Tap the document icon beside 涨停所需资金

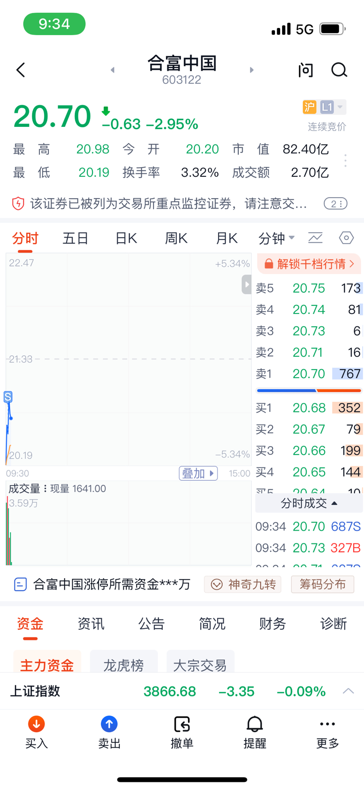point(20,584)
